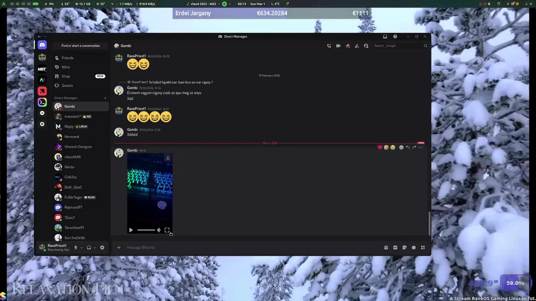Expand the microphone input options arrow

pos(81,247)
